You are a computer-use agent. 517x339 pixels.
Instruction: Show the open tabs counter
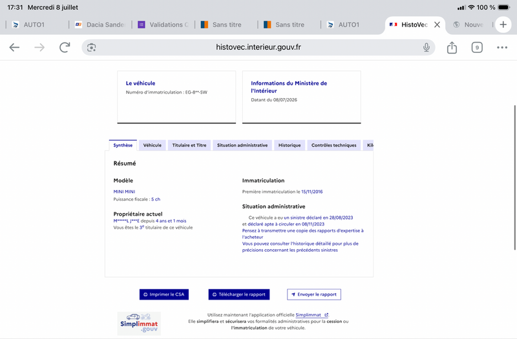(x=477, y=47)
